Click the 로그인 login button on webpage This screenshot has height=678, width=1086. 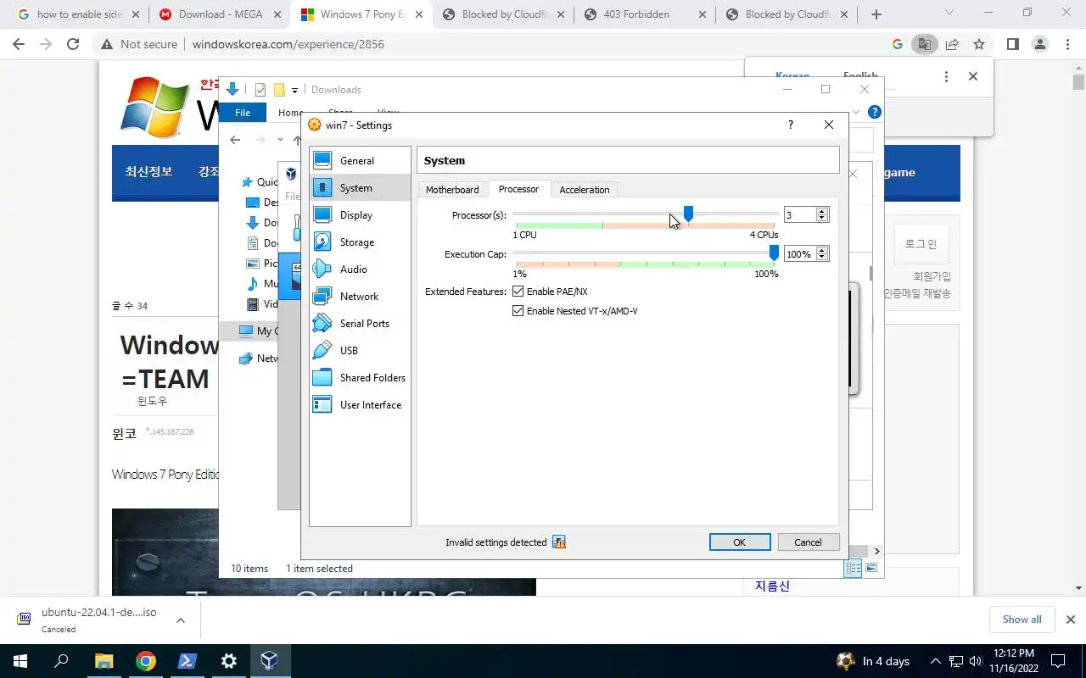[x=921, y=244]
